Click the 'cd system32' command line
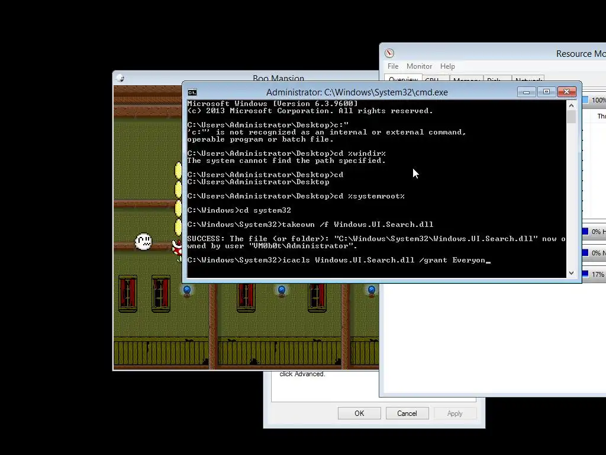 pyautogui.click(x=239, y=210)
